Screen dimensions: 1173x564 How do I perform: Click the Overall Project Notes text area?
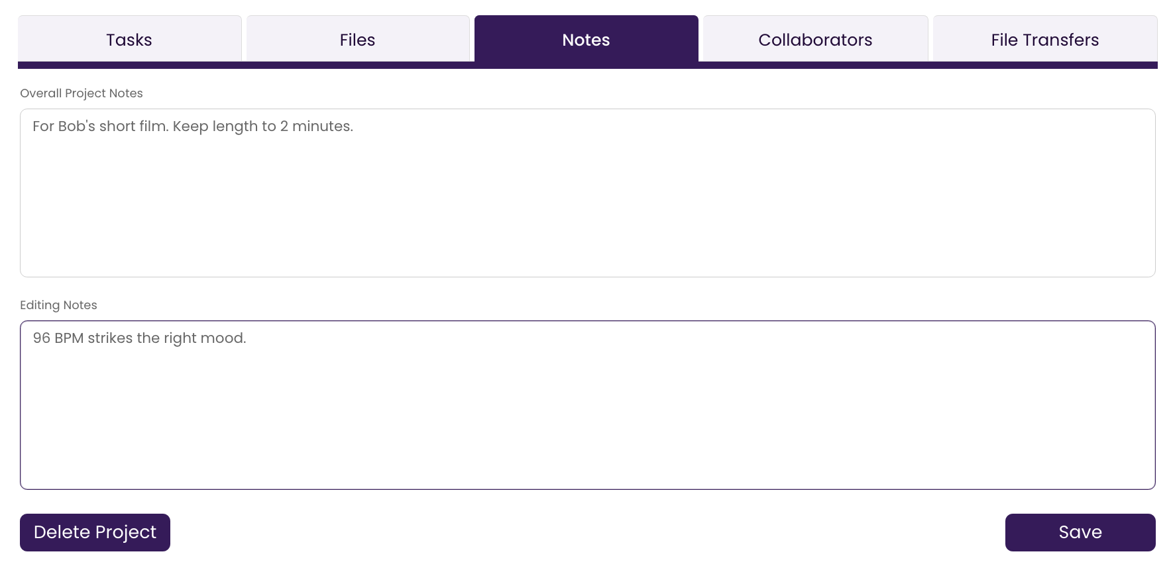[588, 193]
